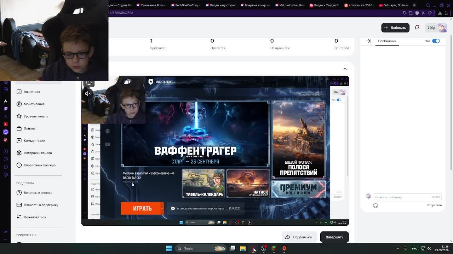Open a new browser tab
The width and height of the screenshot is (453, 254).
414,5
